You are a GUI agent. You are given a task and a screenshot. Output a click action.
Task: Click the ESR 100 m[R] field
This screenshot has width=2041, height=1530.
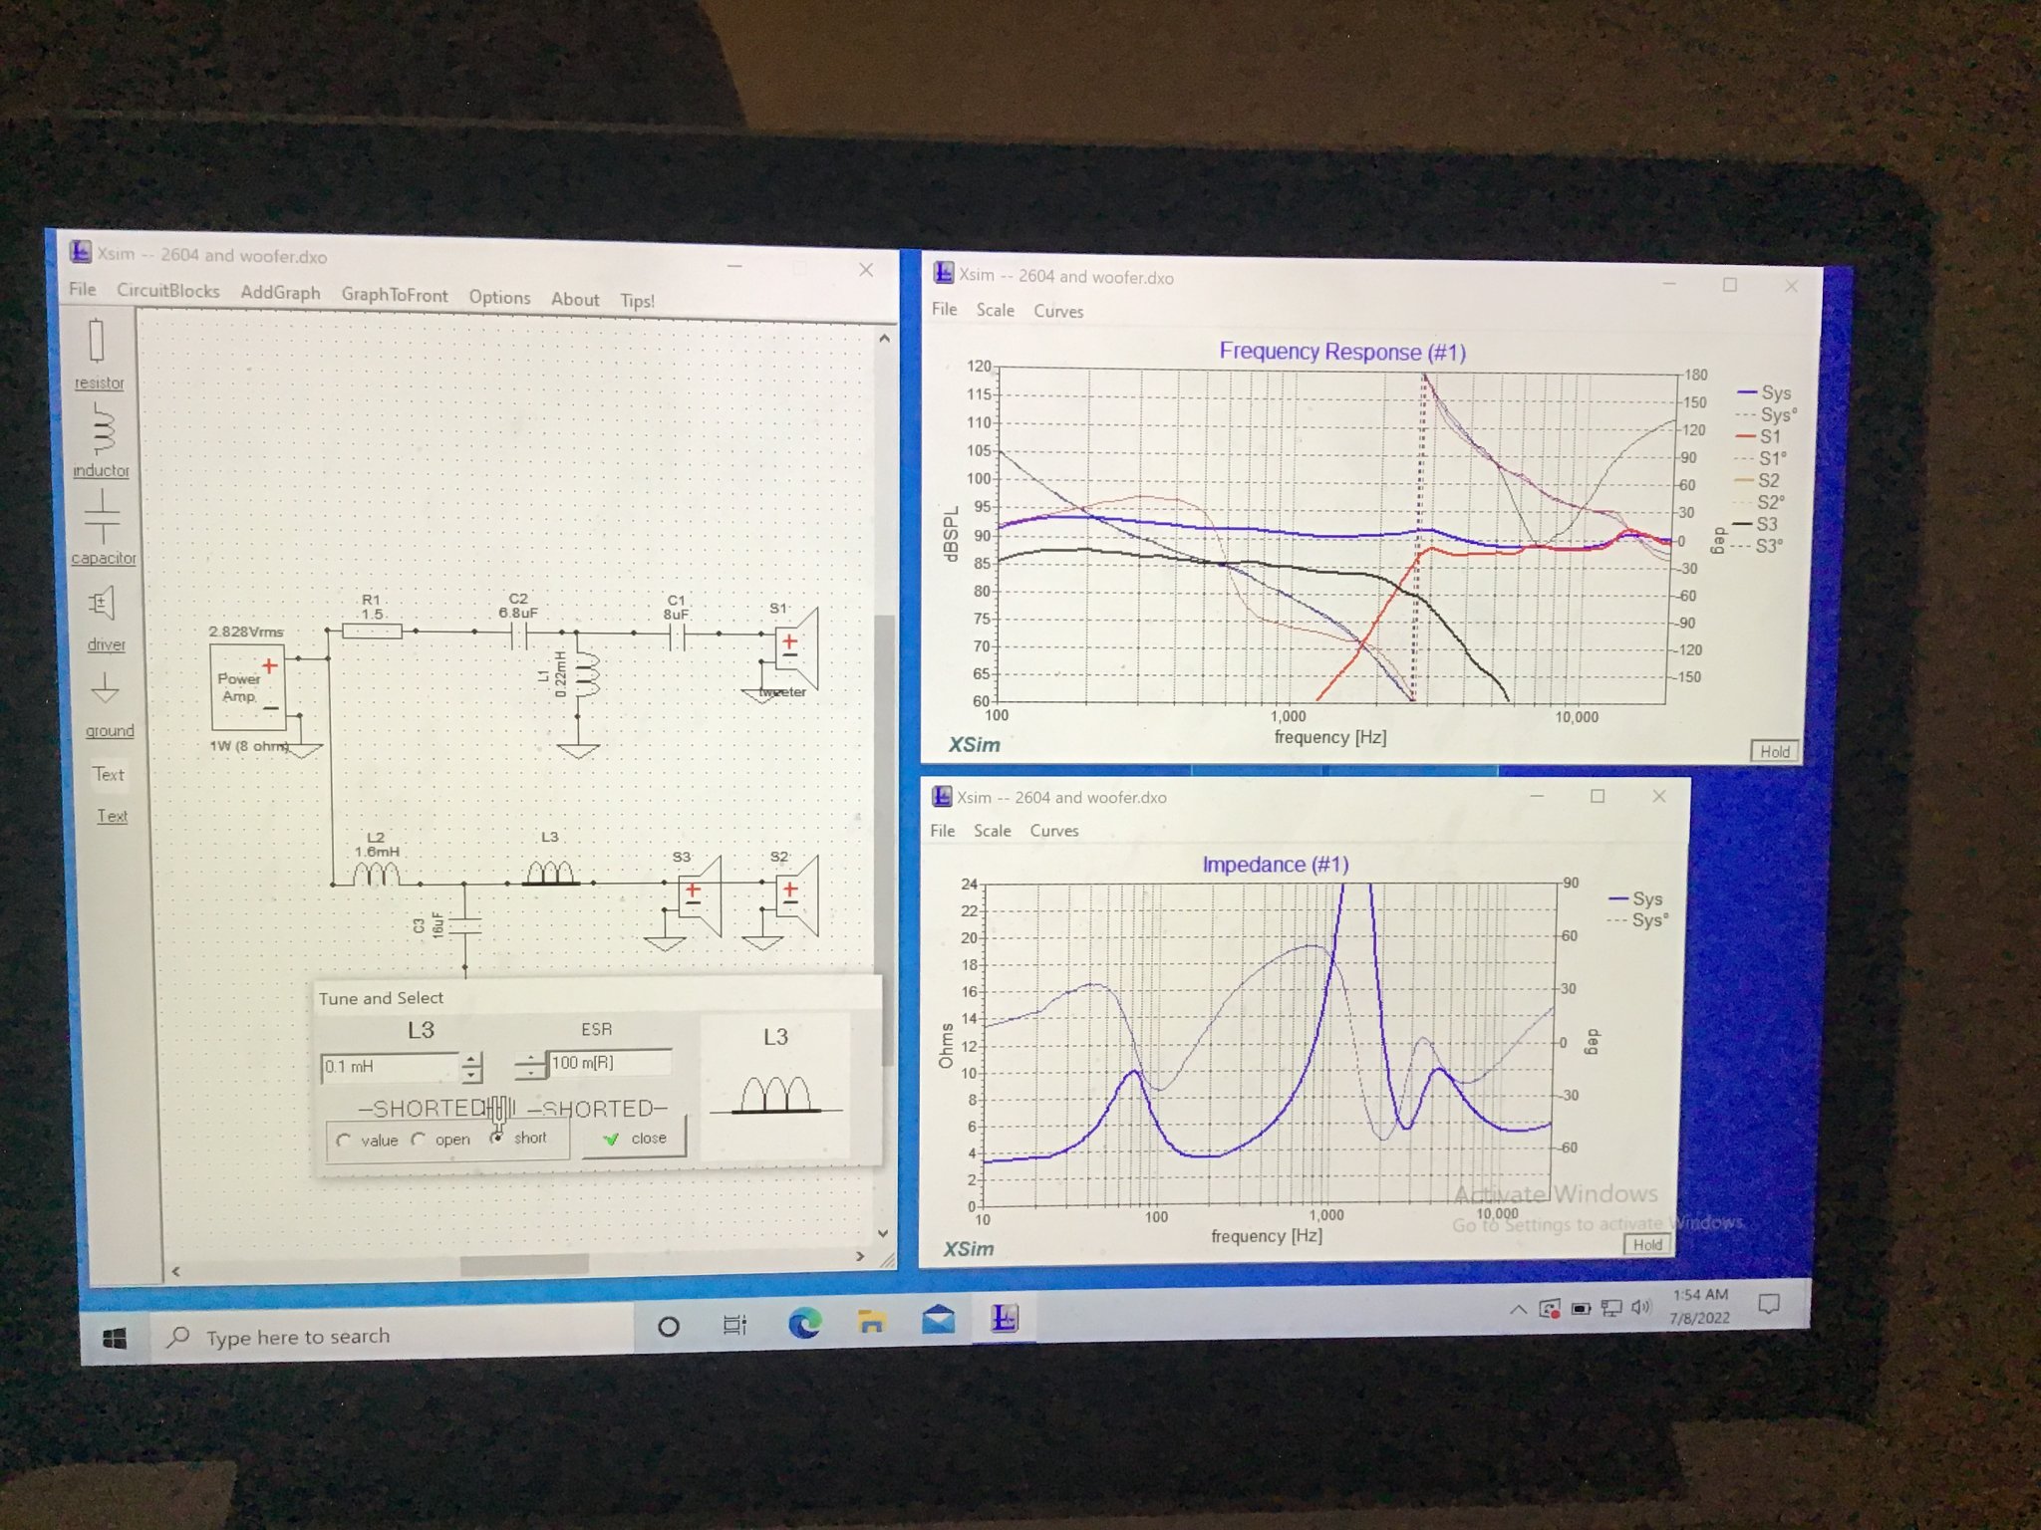point(609,1063)
